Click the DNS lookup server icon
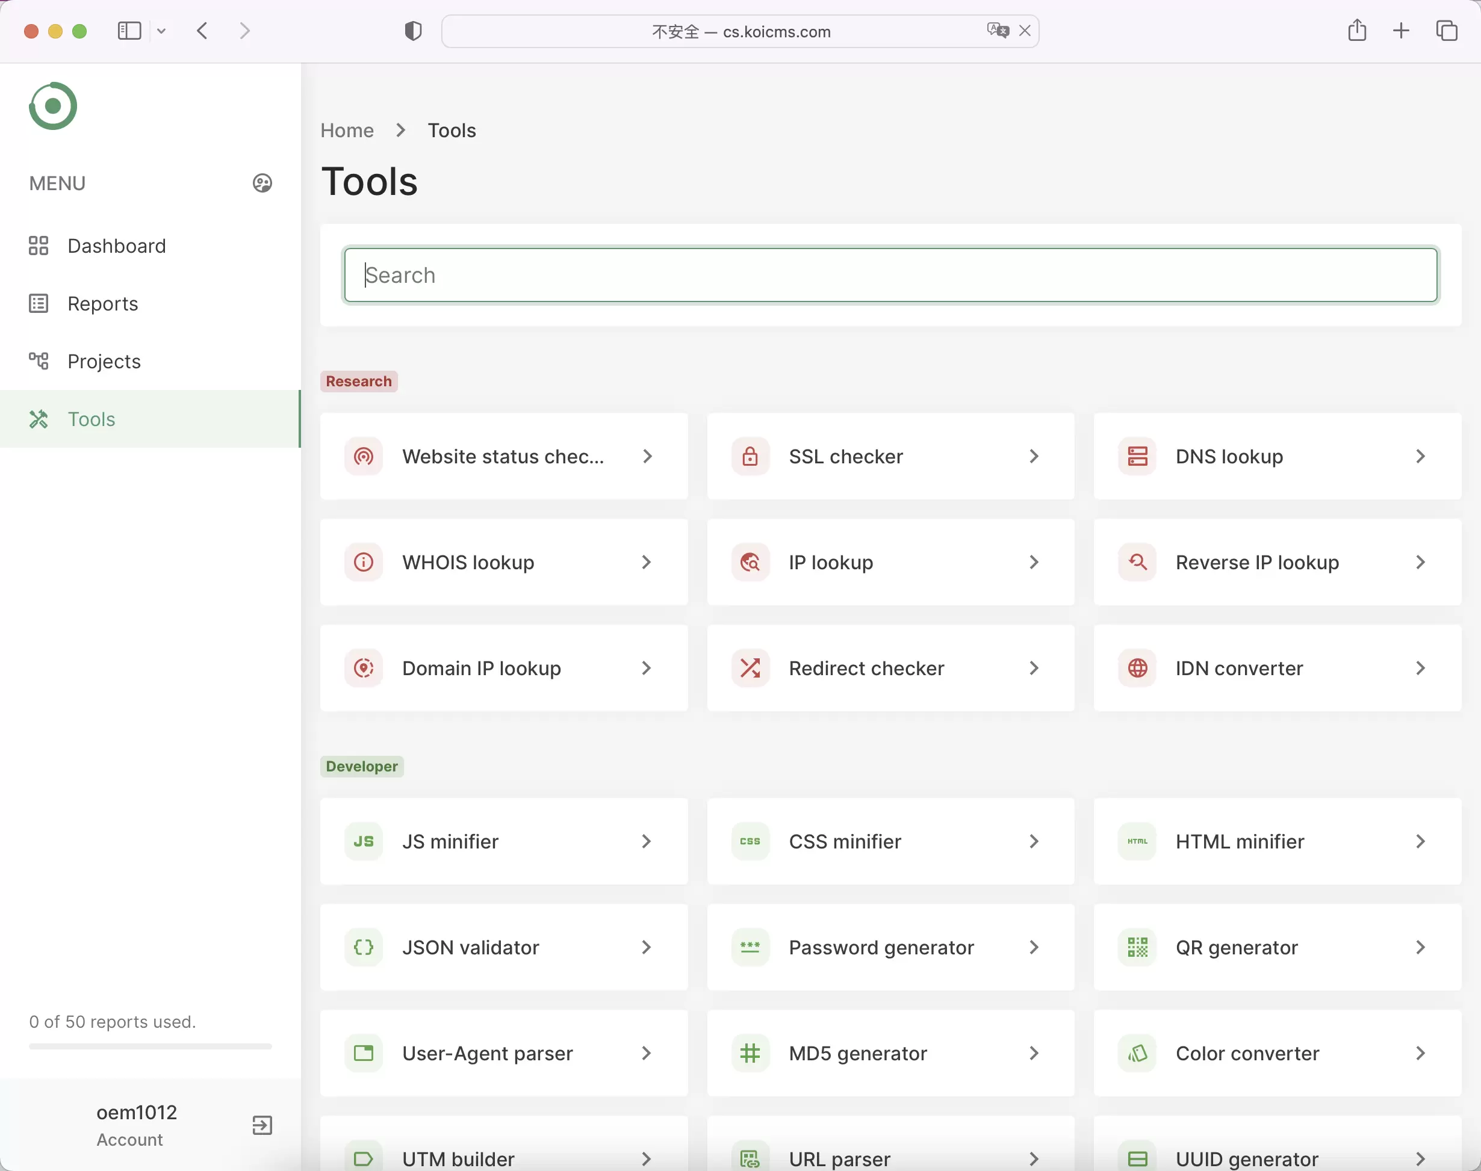 pyautogui.click(x=1137, y=456)
